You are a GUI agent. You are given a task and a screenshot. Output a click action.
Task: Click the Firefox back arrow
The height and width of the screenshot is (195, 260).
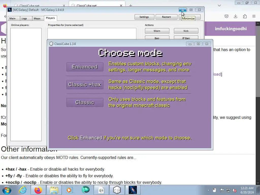point(5,16)
